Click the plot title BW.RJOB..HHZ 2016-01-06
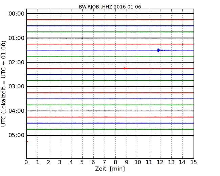Image resolution: width=220 pixels, height=176 pixels. pyautogui.click(x=110, y=7)
